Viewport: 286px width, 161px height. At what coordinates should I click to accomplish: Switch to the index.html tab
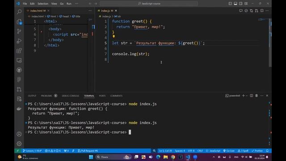[x=38, y=11]
